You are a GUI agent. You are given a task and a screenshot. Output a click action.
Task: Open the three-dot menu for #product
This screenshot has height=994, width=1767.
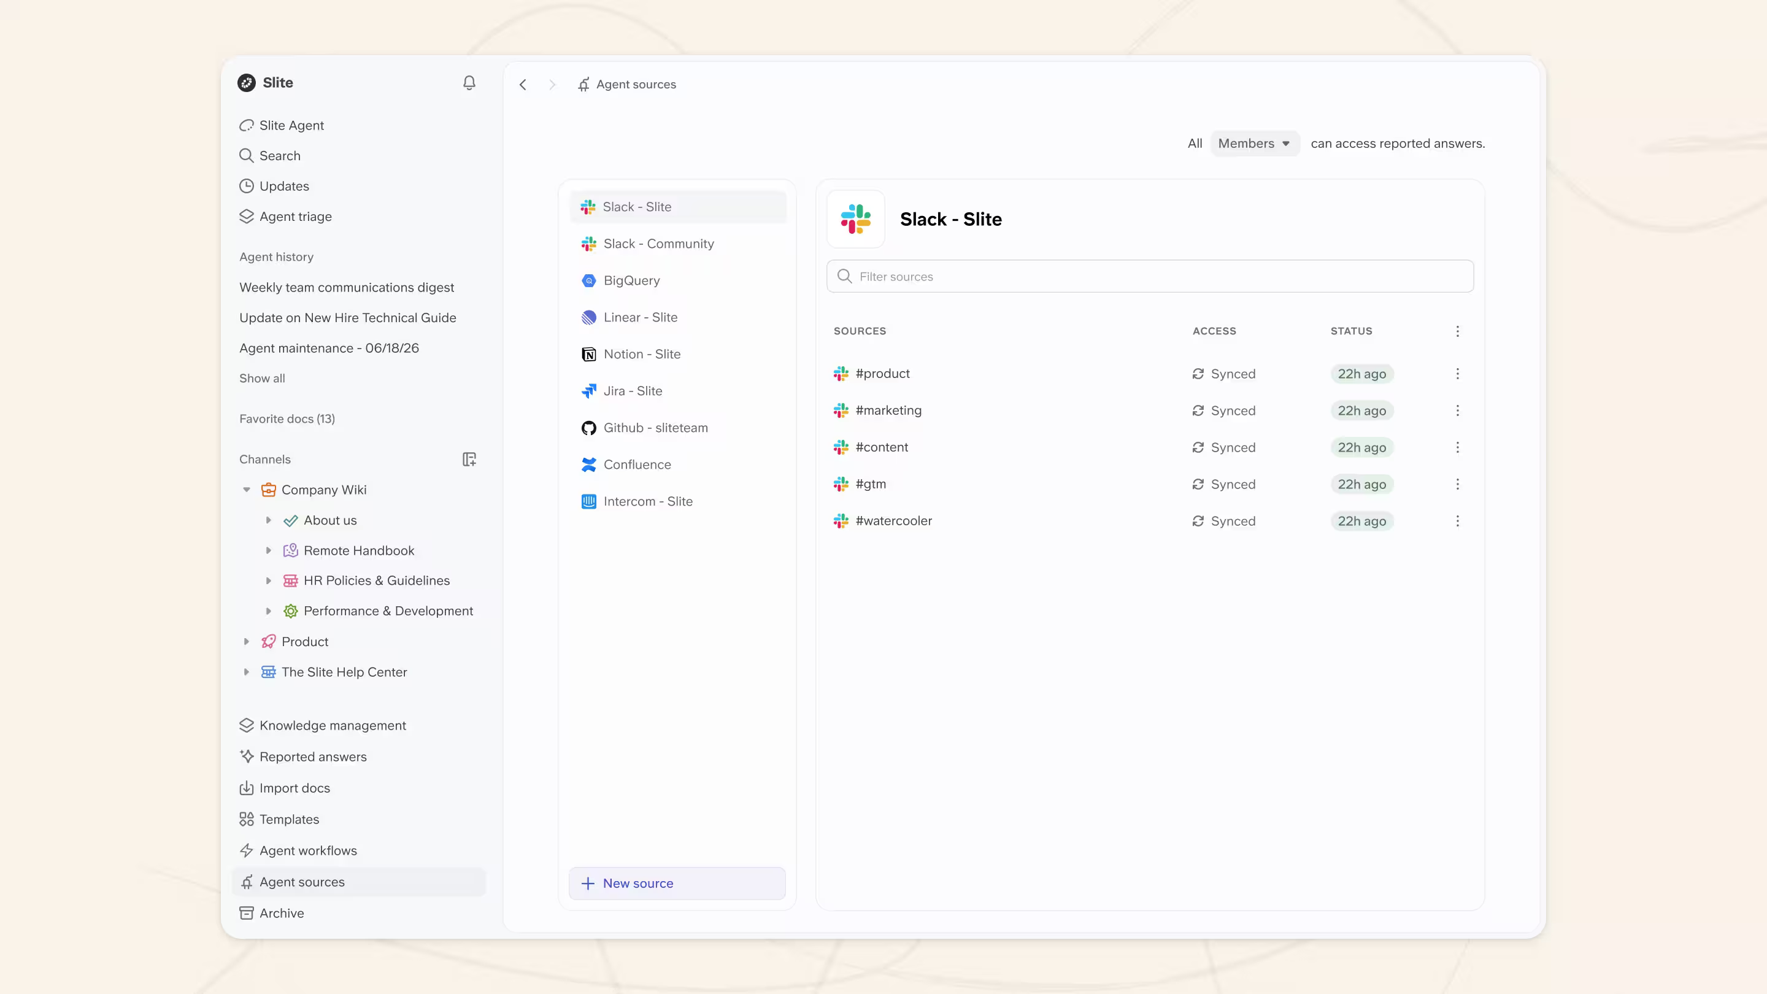(1458, 374)
